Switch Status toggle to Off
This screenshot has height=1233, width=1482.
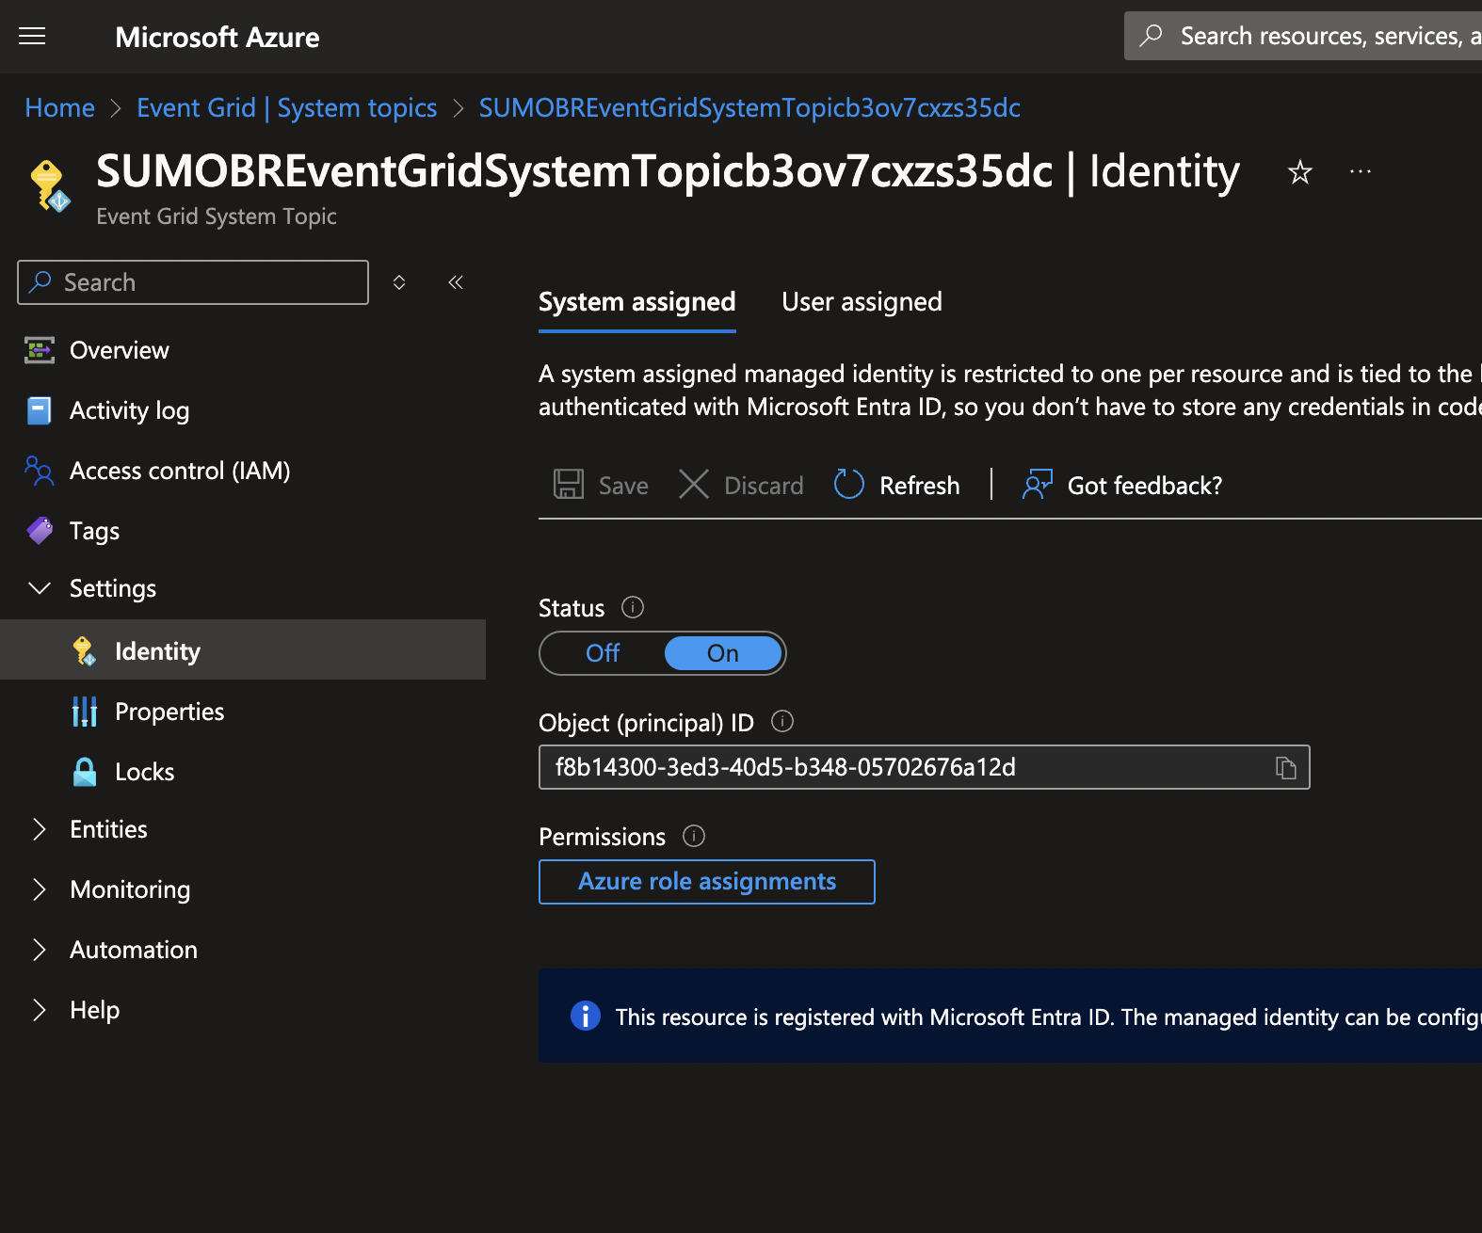coord(603,653)
